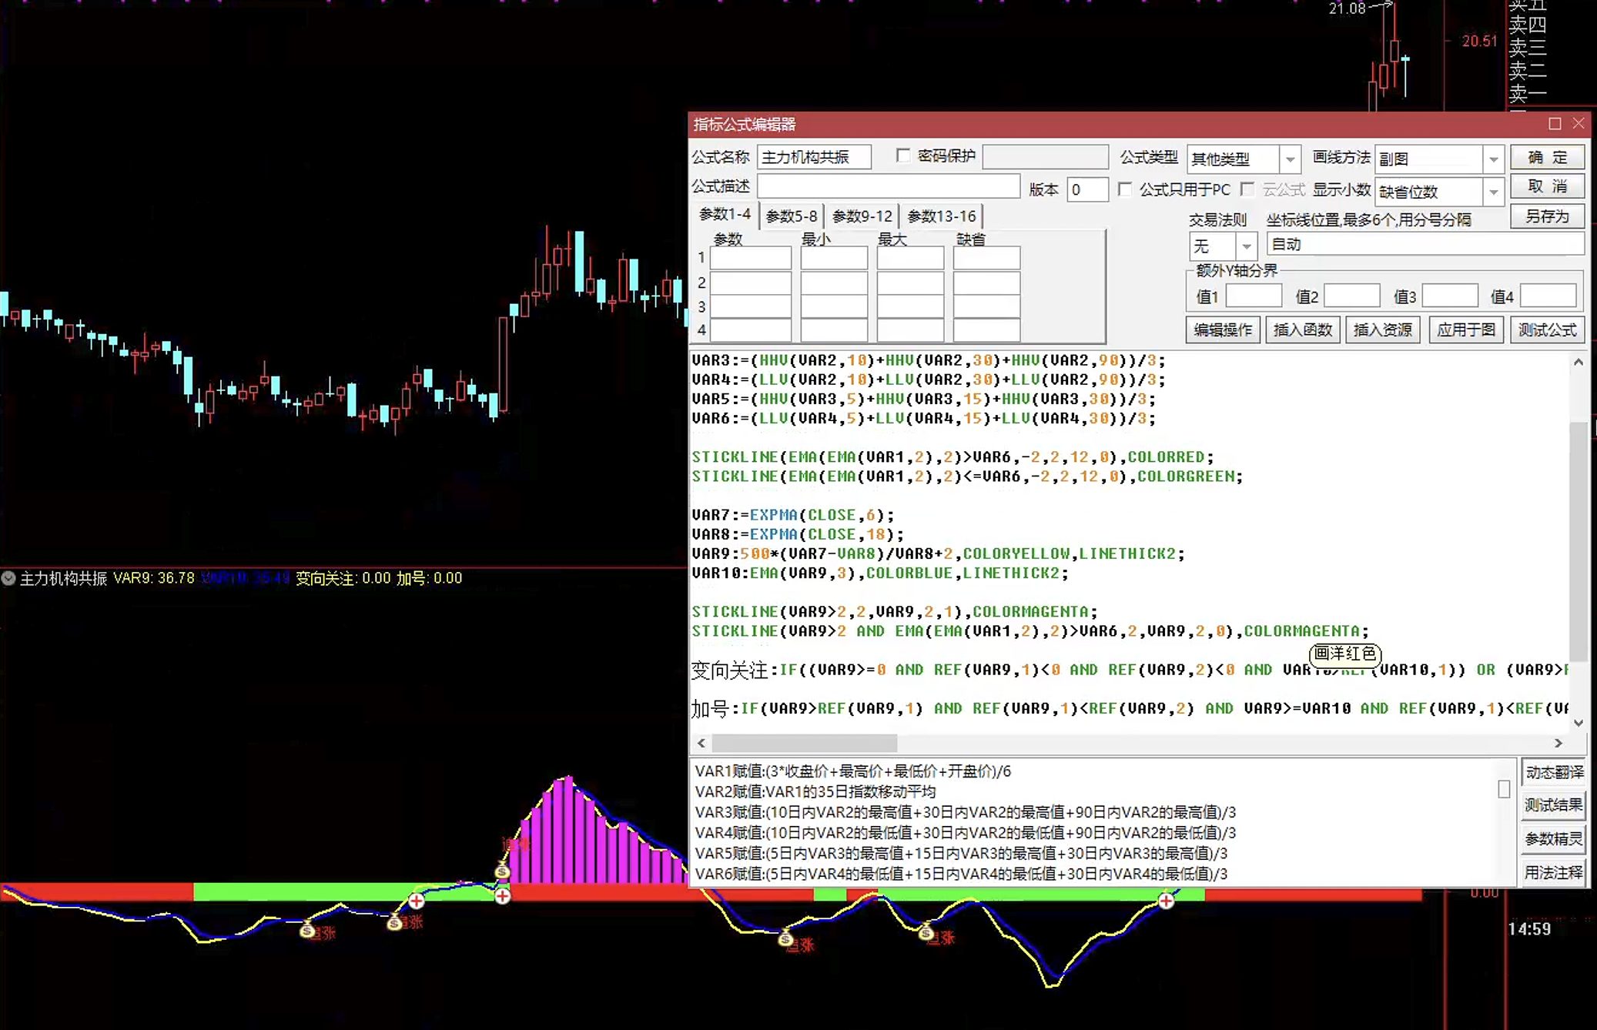The image size is (1597, 1030).
Task: Click parameter row 4 缺省 field
Action: pos(986,330)
